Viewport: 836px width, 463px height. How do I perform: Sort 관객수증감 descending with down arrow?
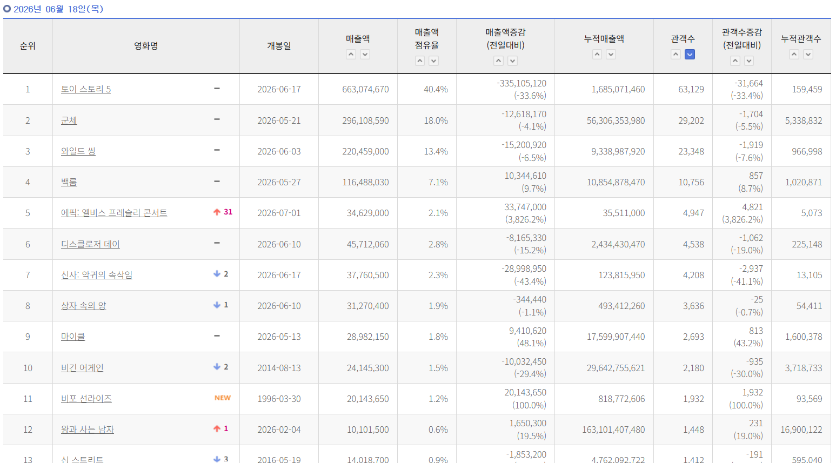point(749,61)
